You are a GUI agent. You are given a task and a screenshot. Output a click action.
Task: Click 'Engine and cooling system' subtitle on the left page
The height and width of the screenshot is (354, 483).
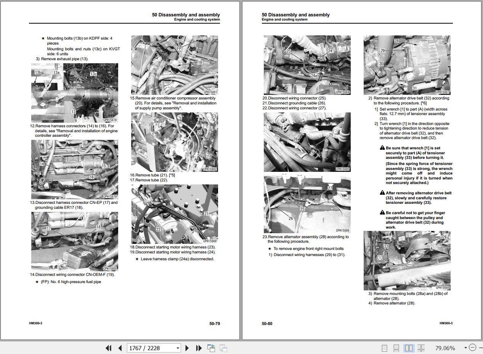click(197, 19)
